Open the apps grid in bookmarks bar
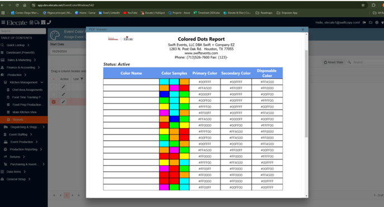 pos(3,13)
